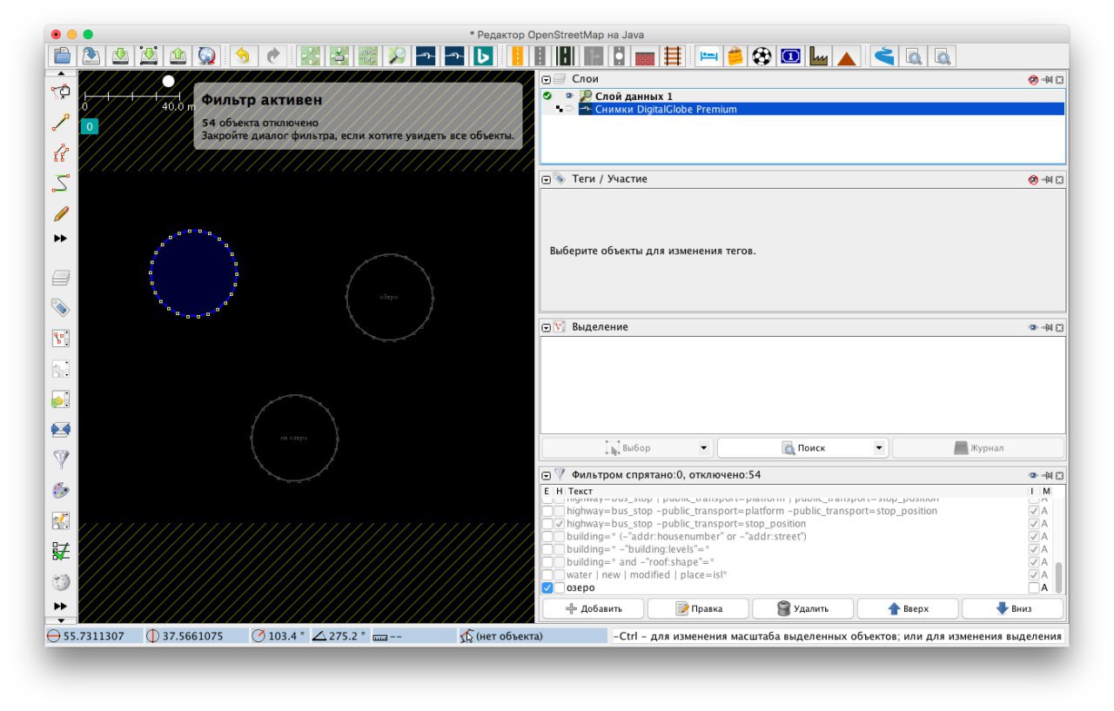The image size is (1114, 711).
Task: Select the green curve drawing tool
Action: coord(61,184)
